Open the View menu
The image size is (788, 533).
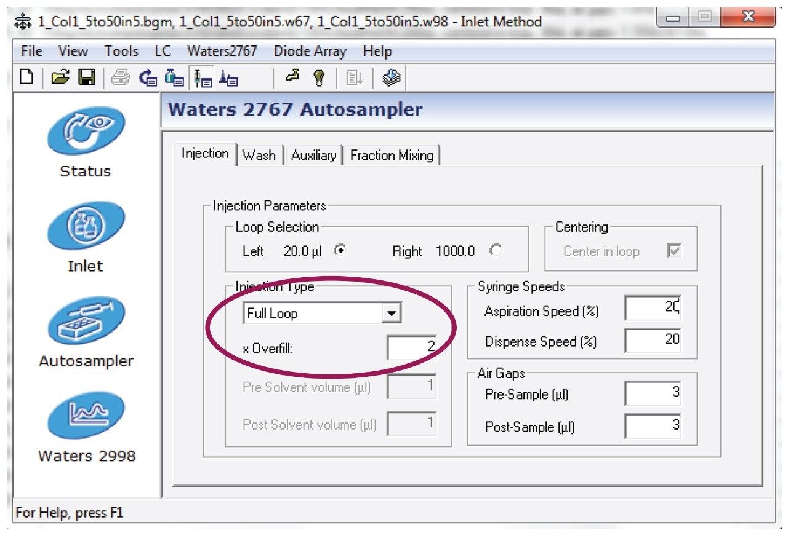73,51
